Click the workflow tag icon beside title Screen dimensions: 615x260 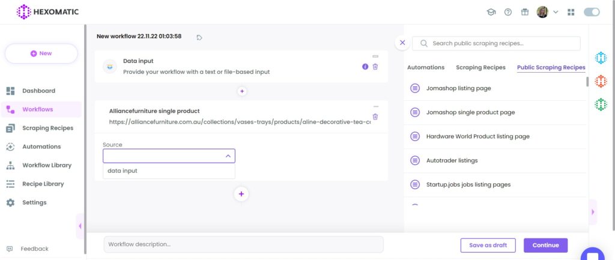199,37
